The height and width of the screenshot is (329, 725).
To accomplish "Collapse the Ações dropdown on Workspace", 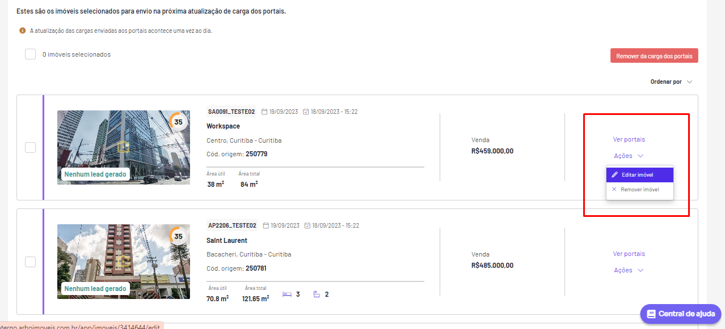I will [629, 156].
